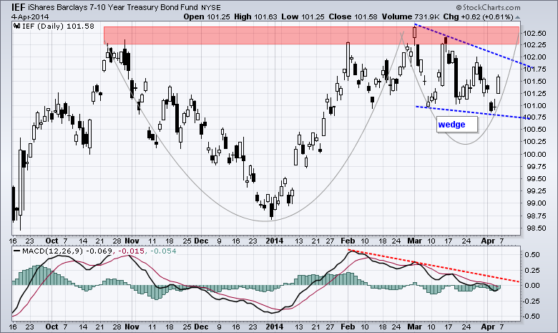Screen dimensions: 558x333
Task: Click 'Oct' on the date axis under price chart
Action: pos(52,241)
